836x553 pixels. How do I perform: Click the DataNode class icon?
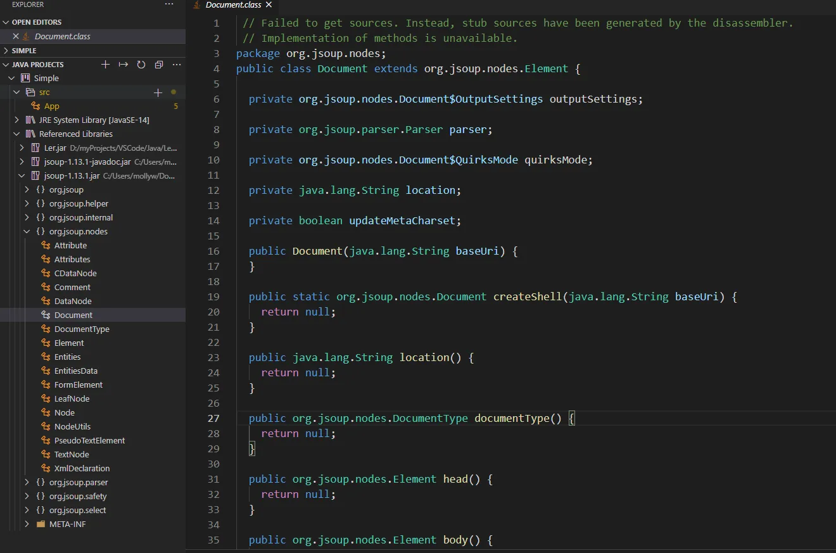(x=46, y=302)
